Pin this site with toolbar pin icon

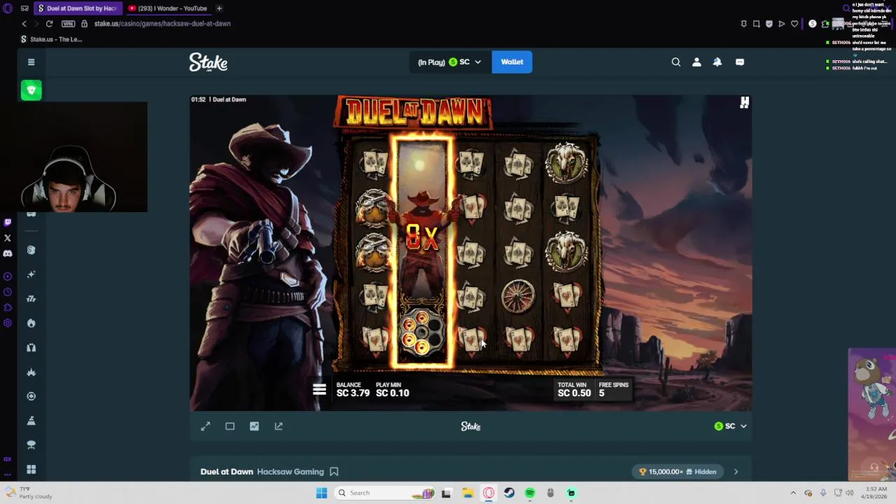[x=743, y=24]
